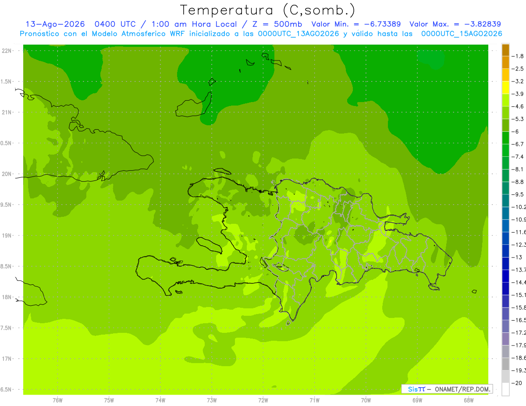The image size is (526, 406).
Task: Select the "Z = 500mb" level text
Action: (276, 24)
